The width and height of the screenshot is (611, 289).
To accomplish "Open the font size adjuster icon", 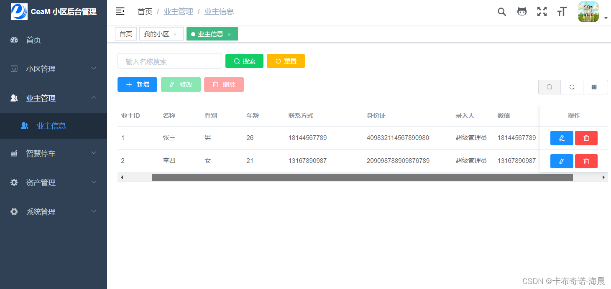I will click(562, 11).
